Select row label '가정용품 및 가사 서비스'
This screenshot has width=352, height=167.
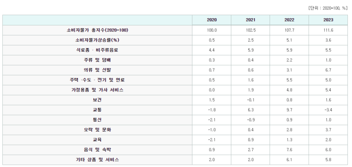[97, 90]
